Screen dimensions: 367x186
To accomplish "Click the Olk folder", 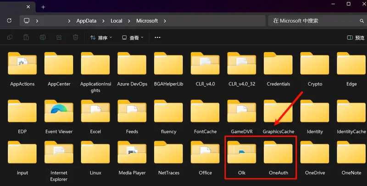I will click(x=242, y=158).
